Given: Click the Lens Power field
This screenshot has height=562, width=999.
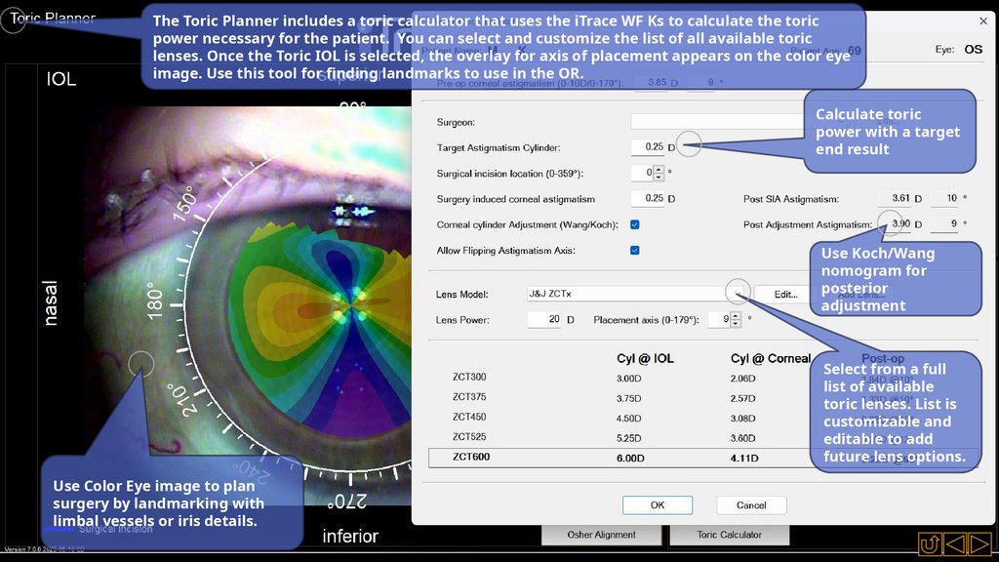Looking at the screenshot, I should coord(544,319).
